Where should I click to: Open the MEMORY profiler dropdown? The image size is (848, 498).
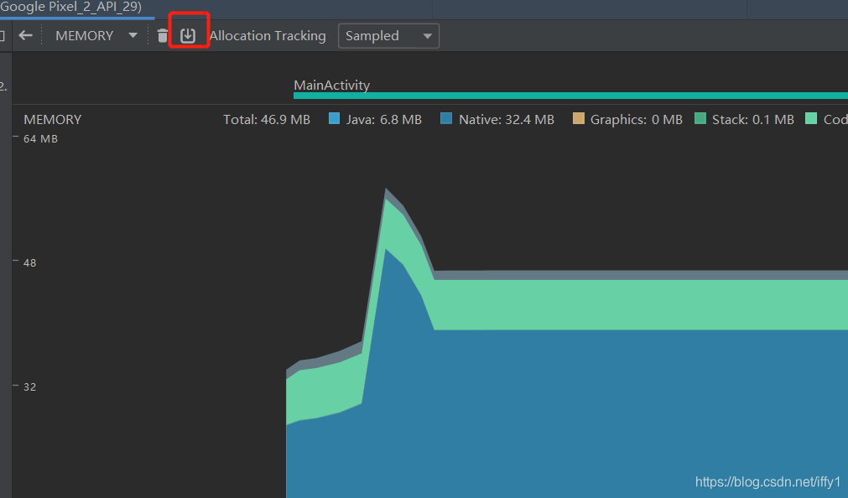point(96,36)
